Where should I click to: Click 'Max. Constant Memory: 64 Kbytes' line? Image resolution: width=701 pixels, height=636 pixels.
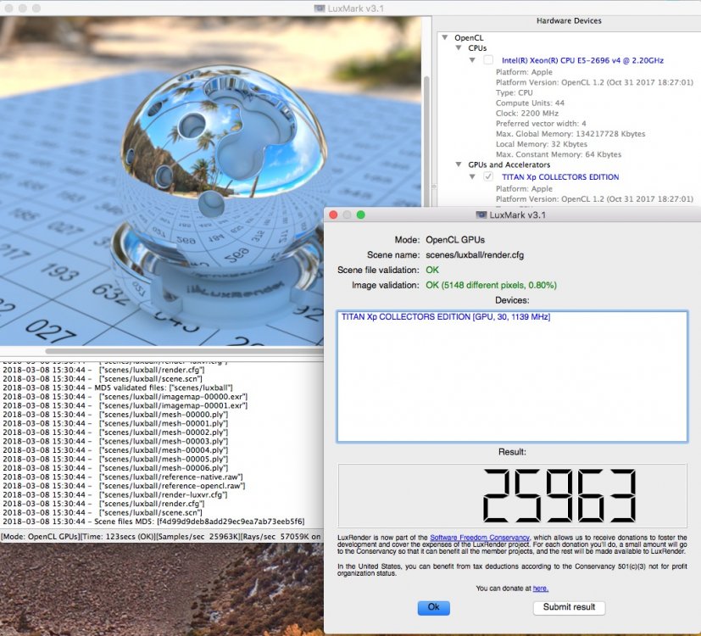[559, 154]
